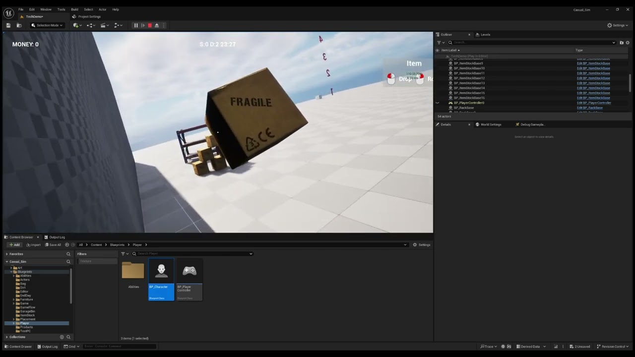
Task: Pause the play-in-editor simulation
Action: click(x=136, y=25)
